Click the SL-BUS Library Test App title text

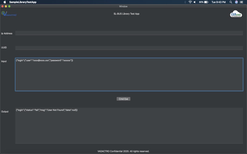pos(127,14)
